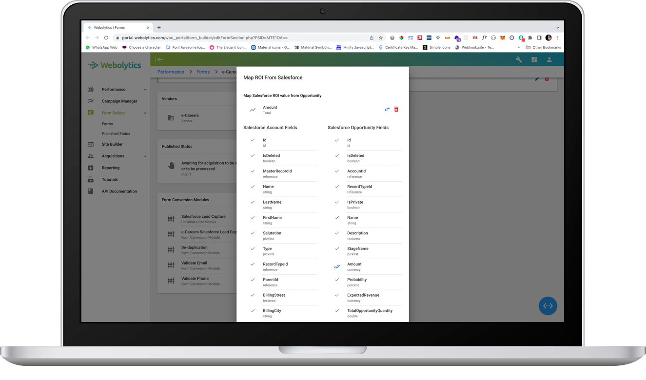Open the wrench settings tool in the header

[519, 59]
